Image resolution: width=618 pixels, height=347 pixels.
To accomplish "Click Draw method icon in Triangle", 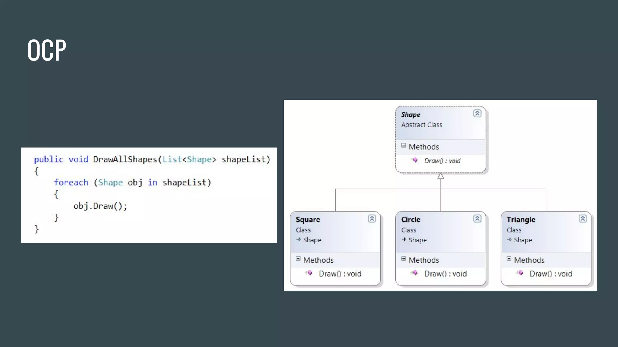I will pyautogui.click(x=520, y=273).
